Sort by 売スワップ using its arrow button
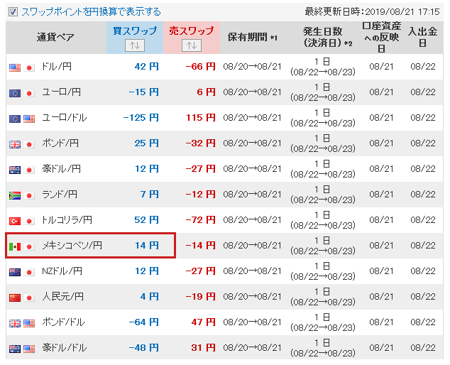Screen dimensions: 450x365 click(191, 45)
